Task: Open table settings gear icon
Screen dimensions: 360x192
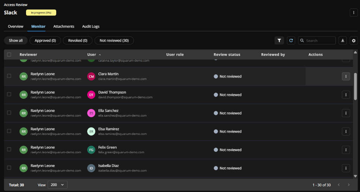Action: point(354,41)
